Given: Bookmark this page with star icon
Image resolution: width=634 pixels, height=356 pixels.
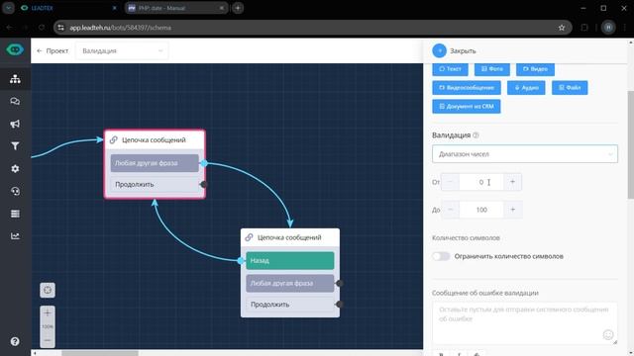Looking at the screenshot, I should [562, 28].
